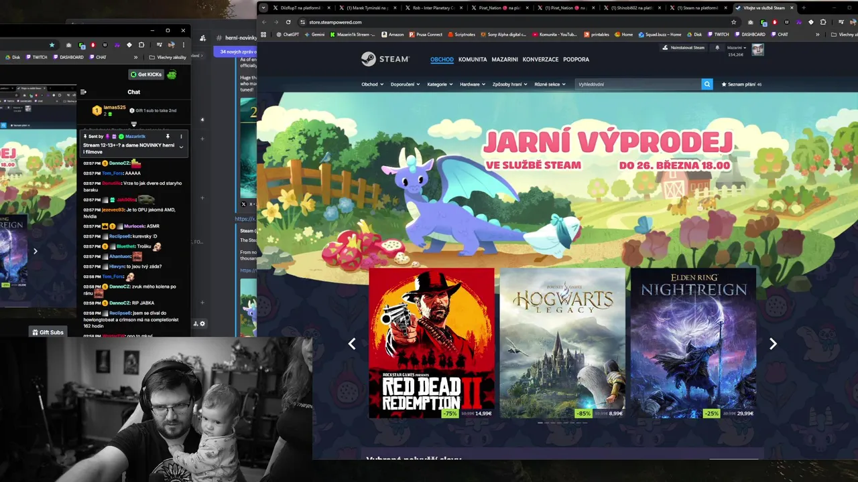Expand the Kategorie dropdown

[440, 84]
